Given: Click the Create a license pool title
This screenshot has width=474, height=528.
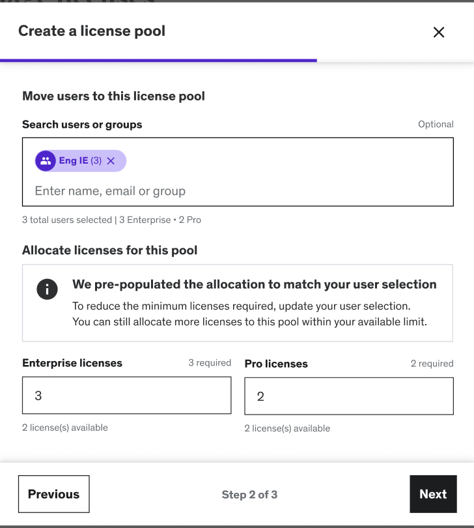Looking at the screenshot, I should click(x=92, y=31).
